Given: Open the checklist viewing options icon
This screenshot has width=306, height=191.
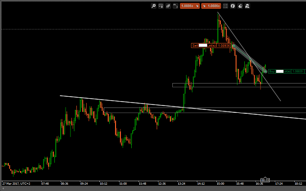Looking at the screenshot, I should (x=225, y=6).
